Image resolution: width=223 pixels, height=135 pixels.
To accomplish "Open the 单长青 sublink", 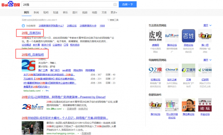I will (36, 45).
